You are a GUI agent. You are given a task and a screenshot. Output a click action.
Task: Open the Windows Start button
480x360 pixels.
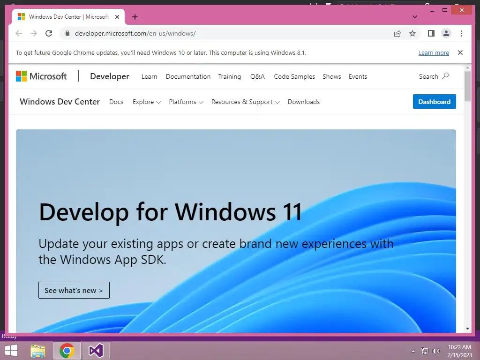point(11,351)
